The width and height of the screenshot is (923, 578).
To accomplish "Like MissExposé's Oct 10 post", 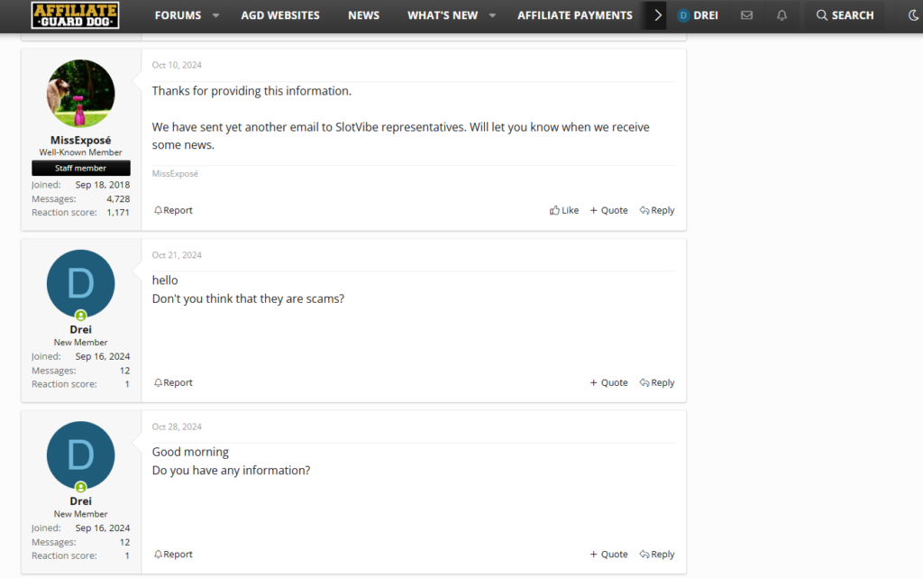I will (564, 210).
